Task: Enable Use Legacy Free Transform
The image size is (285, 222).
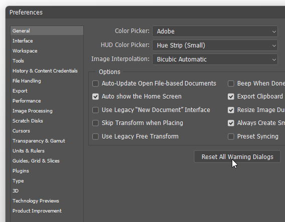Action: (x=95, y=136)
